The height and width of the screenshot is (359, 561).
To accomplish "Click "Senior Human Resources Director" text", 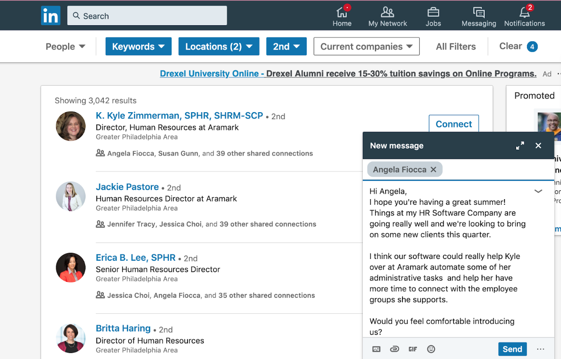I will point(158,269).
